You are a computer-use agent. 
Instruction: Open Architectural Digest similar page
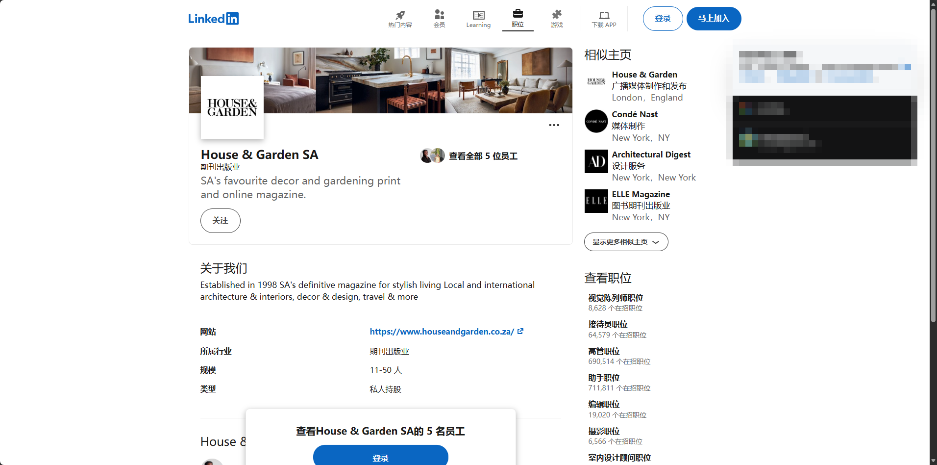(x=651, y=155)
